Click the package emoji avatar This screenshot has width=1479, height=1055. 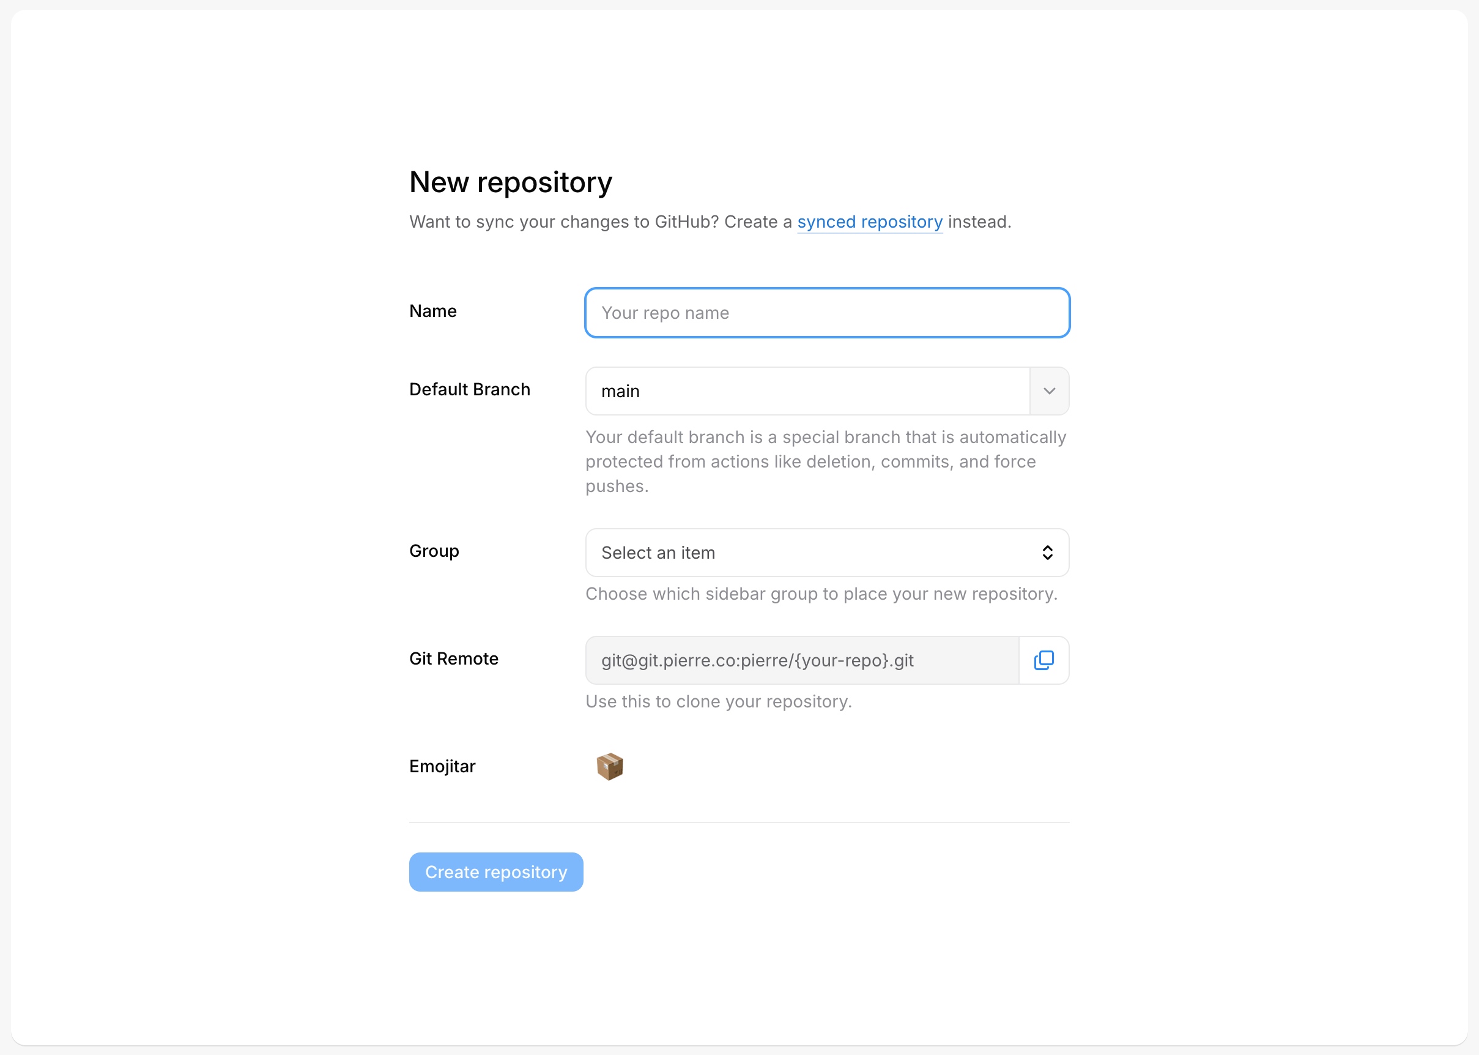610,767
